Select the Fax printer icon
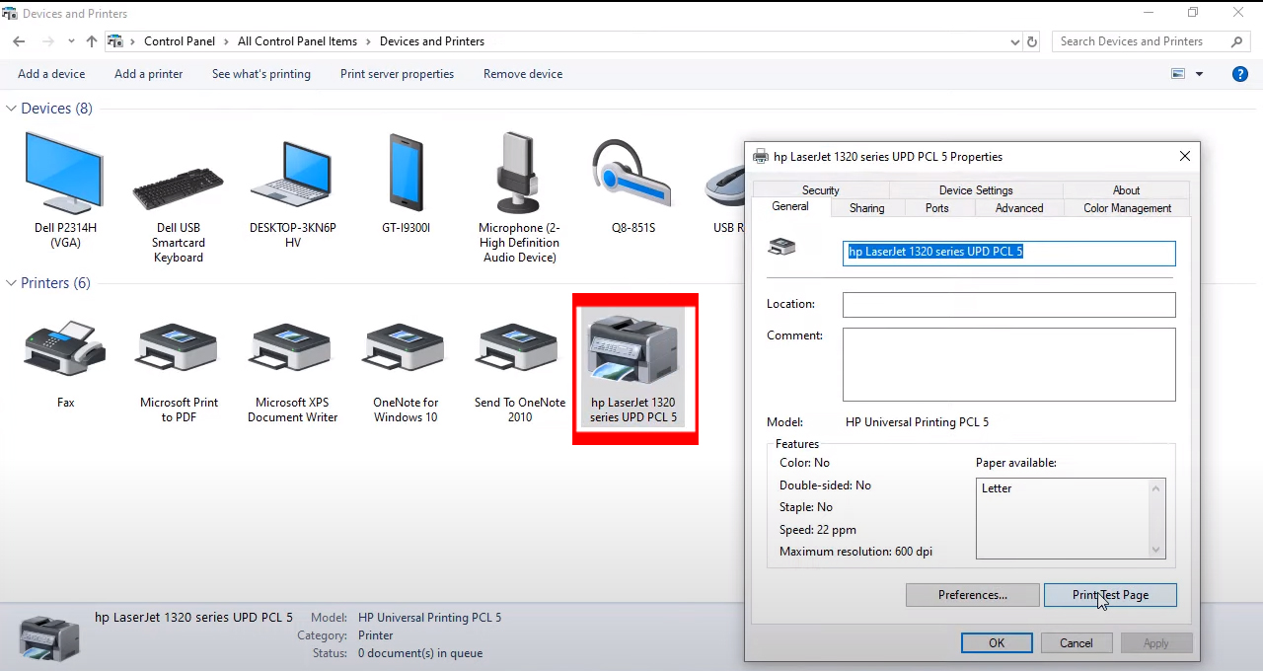Image resolution: width=1263 pixels, height=671 pixels. (65, 347)
